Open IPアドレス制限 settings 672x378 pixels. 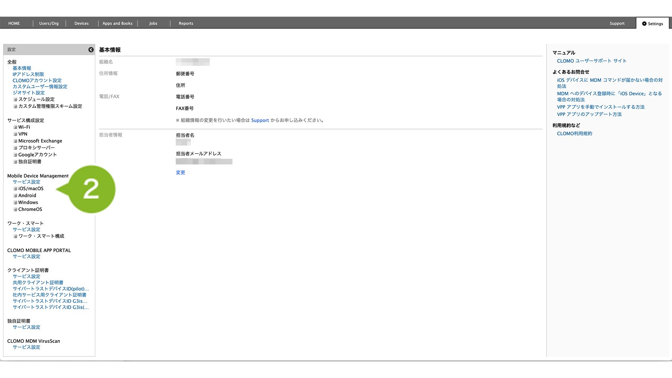pyautogui.click(x=28, y=74)
